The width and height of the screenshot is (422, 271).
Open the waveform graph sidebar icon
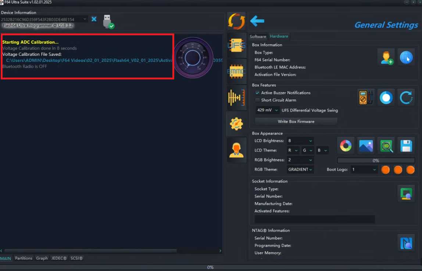(237, 97)
